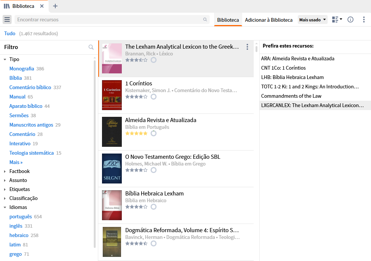371x261 pixels.
Task: Click the results list scrollbar
Action: click(256, 48)
